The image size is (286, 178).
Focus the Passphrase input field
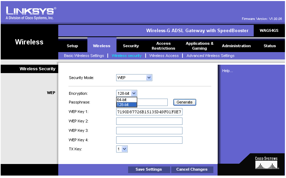coord(152,102)
